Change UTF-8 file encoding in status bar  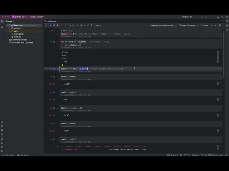point(187,155)
